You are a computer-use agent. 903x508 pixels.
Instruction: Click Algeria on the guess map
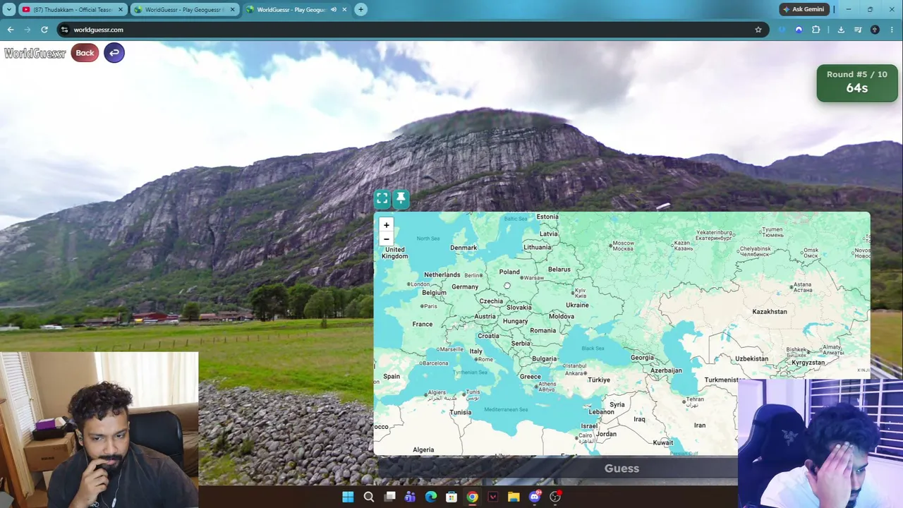coord(423,449)
